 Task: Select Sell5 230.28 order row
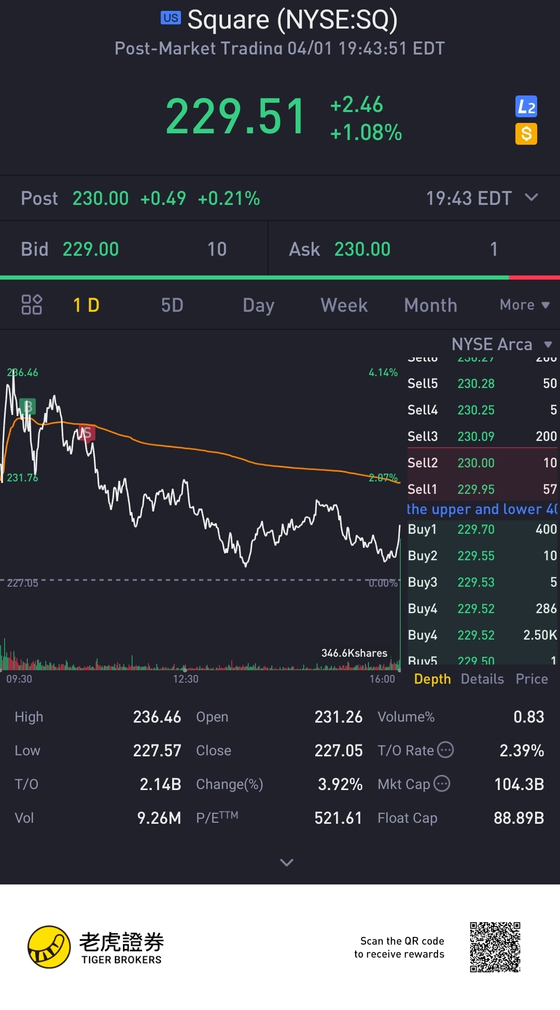482,383
